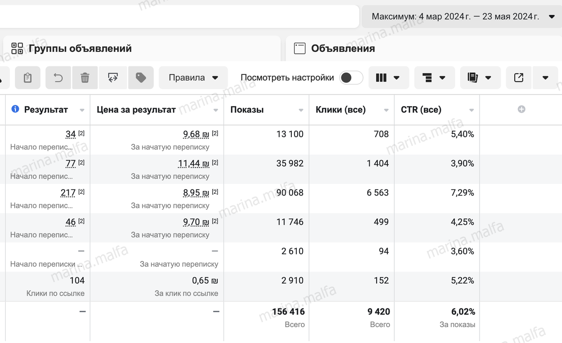This screenshot has height=343, width=562.
Task: Expand the Клики (все) column arrow
Action: pos(386,110)
